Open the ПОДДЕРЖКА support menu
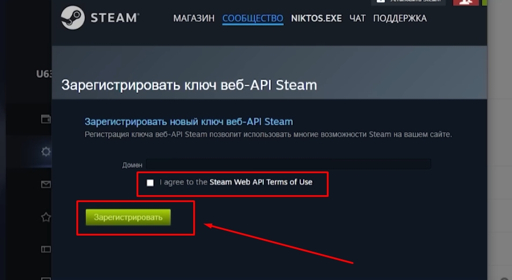This screenshot has width=512, height=280. 400,18
